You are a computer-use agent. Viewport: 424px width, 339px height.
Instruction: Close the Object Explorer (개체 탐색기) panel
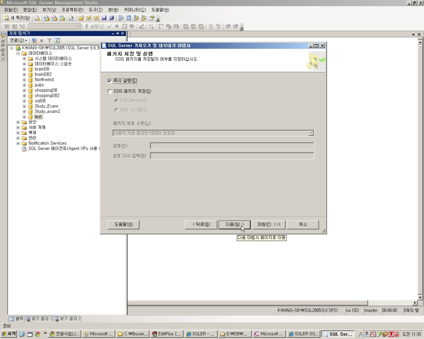pos(123,33)
